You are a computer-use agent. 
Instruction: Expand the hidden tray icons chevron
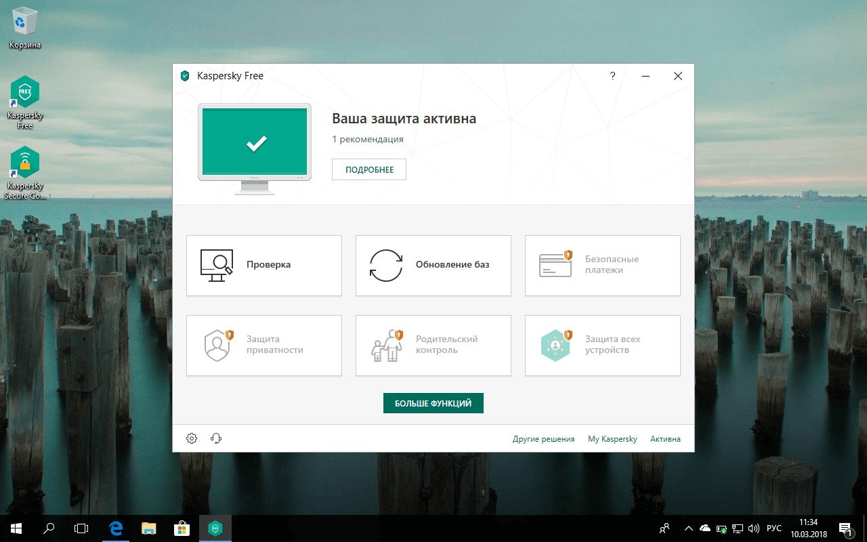(689, 528)
